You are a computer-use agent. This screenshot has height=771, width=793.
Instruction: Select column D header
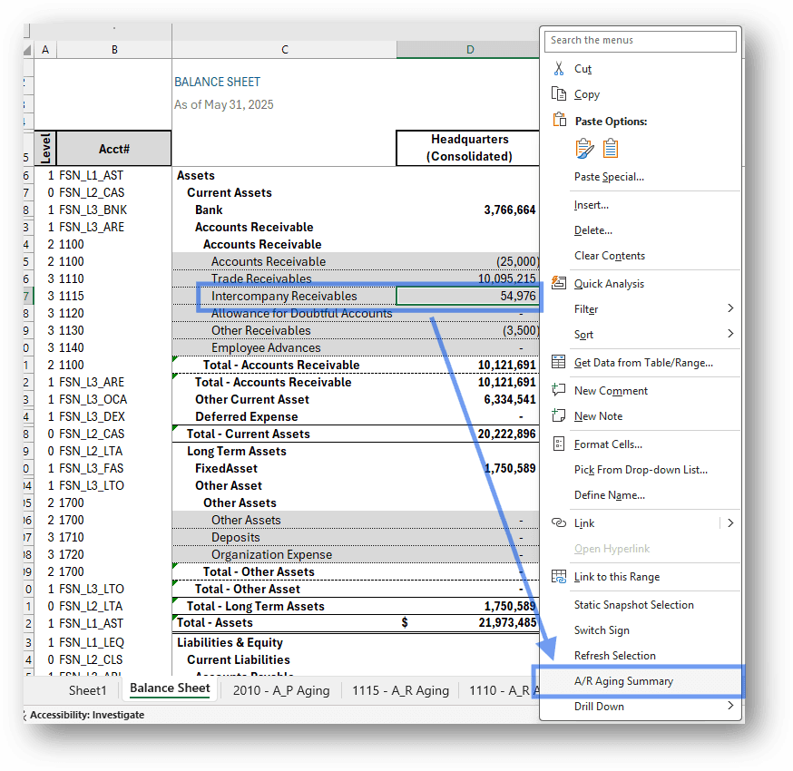(x=468, y=50)
